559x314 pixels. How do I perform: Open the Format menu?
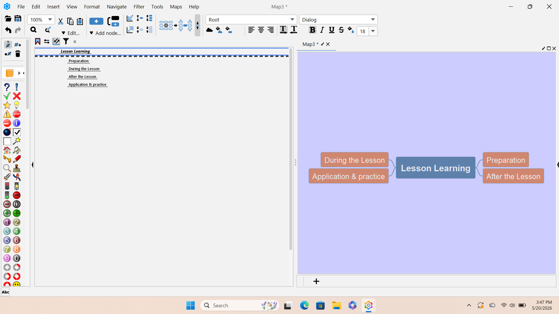tap(92, 6)
